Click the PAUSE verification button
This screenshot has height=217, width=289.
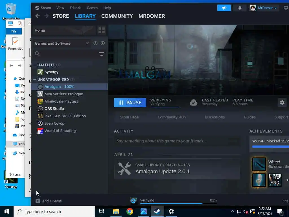[x=130, y=102]
